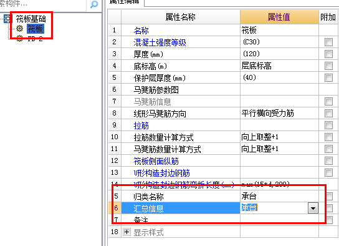339x246 pixels.
Task: Click 向上取整+1 value for 拉筋数量计算方式
Action: coord(279,137)
